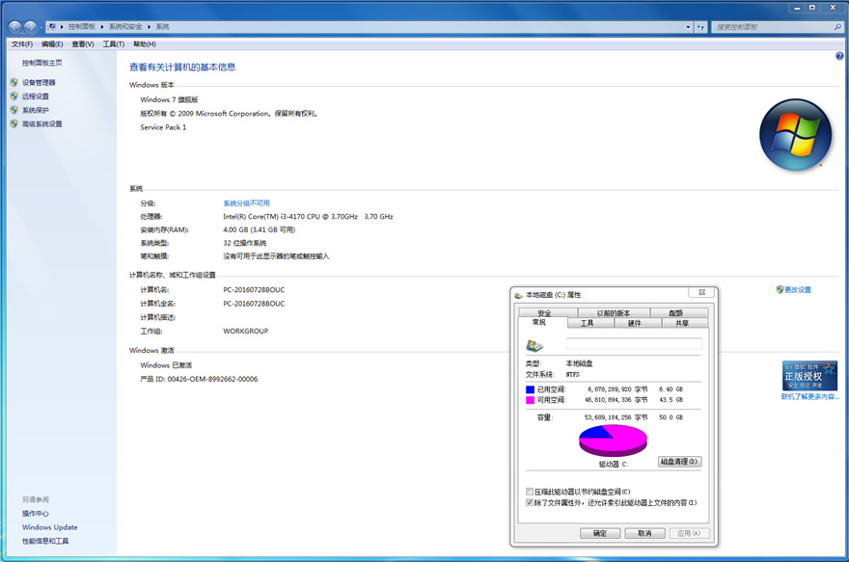The image size is (849, 562).
Task: Click the drive icon in the dialog title bar
Action: pos(519,295)
